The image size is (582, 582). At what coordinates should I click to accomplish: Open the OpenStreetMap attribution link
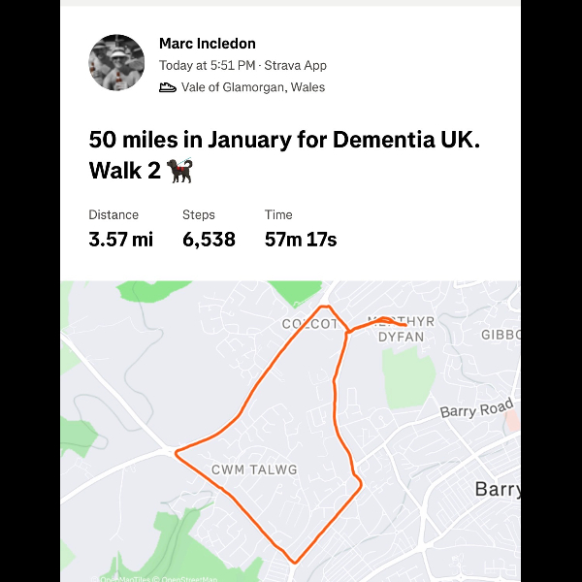coord(189,578)
